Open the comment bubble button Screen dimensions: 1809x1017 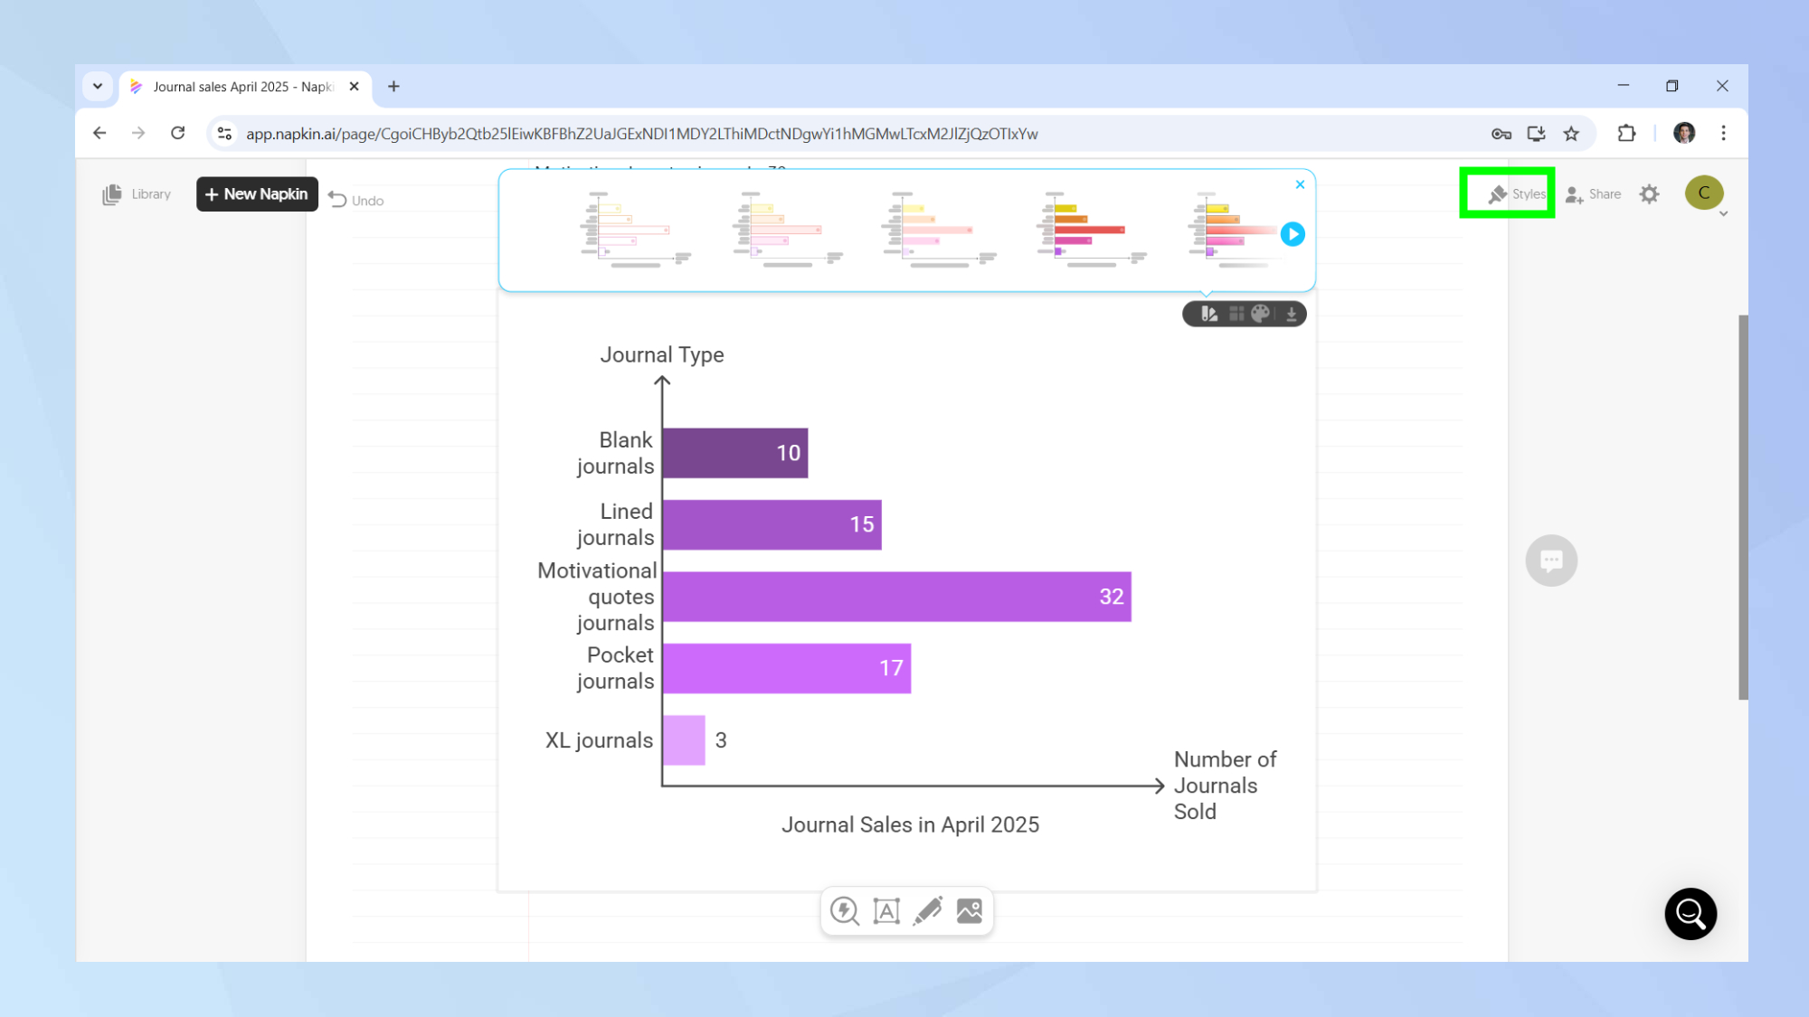[x=1551, y=560]
